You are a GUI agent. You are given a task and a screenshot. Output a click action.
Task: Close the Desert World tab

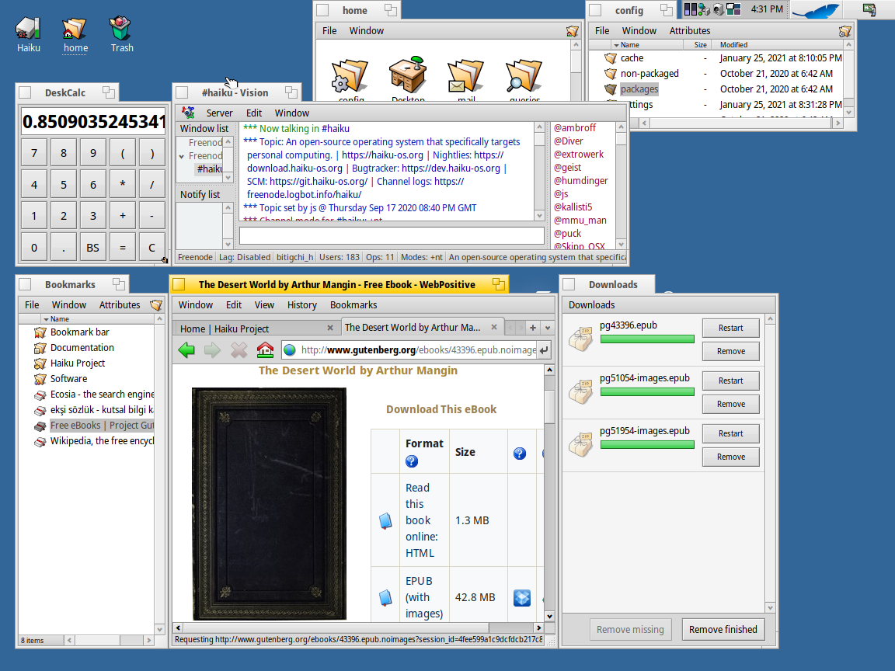pos(494,327)
